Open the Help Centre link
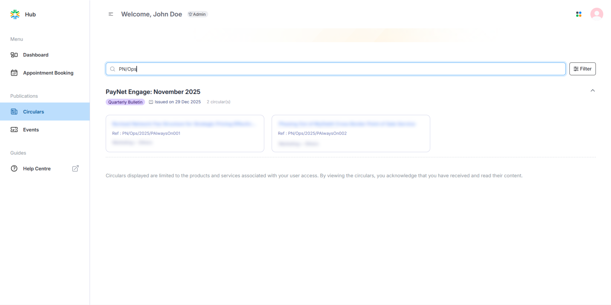Viewport: 611px width, 305px height. pyautogui.click(x=37, y=169)
